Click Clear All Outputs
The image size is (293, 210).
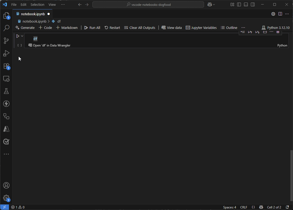(x=140, y=28)
